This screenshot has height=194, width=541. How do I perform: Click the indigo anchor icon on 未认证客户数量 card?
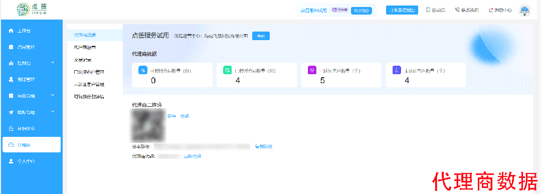coord(397,70)
